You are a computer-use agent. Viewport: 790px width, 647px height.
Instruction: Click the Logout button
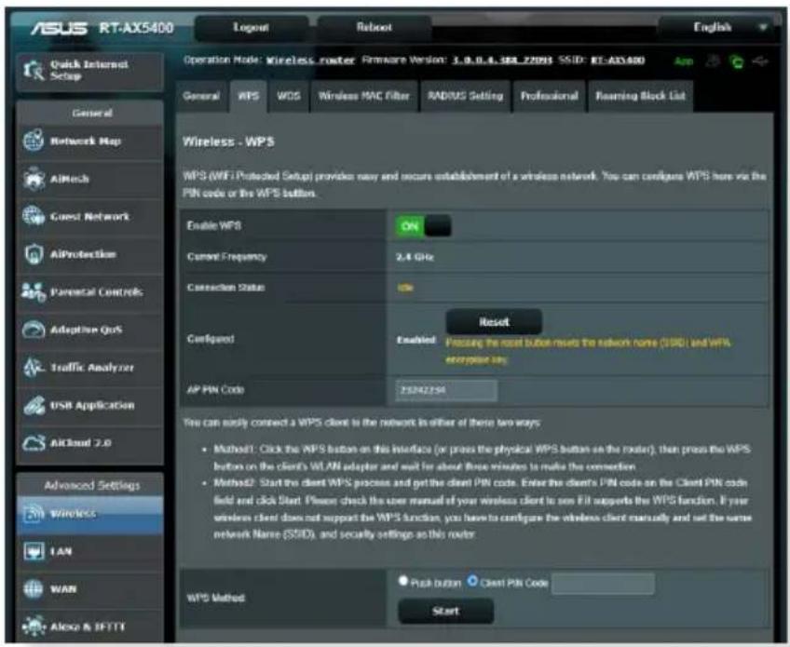click(x=251, y=28)
